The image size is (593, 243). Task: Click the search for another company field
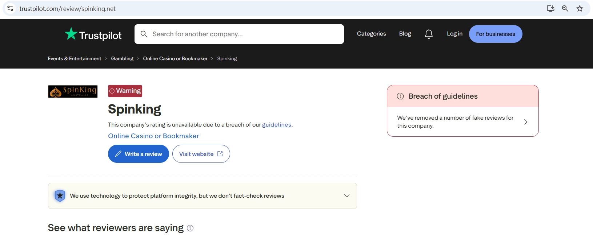point(239,34)
